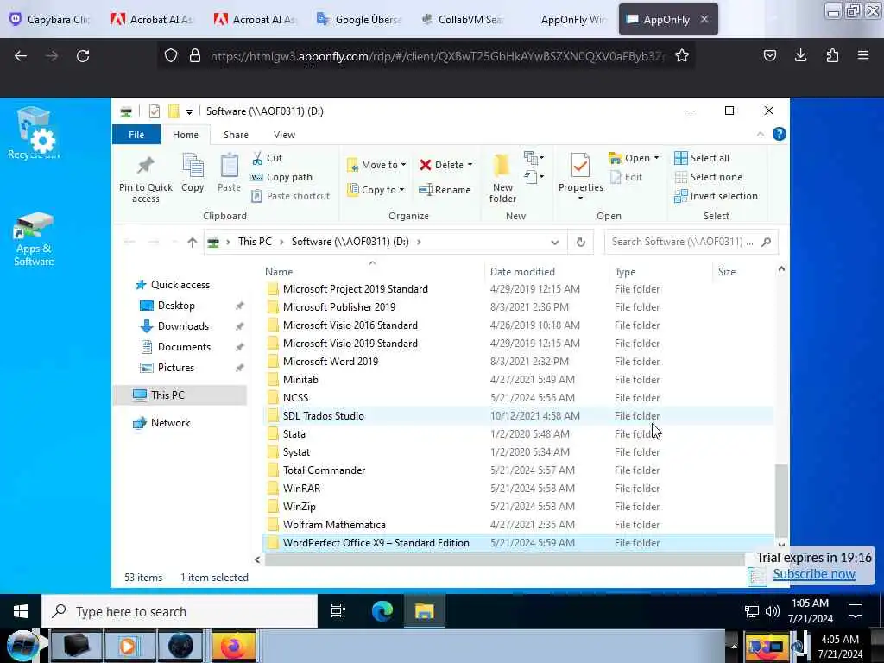The image size is (884, 663).
Task: Click the Copy ribbon icon
Action: (x=193, y=166)
